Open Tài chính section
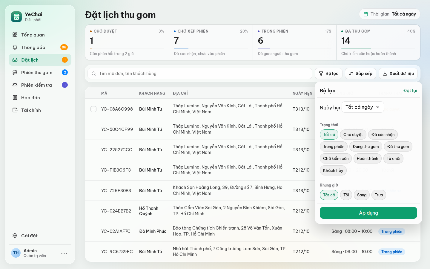The height and width of the screenshot is (269, 430). [40, 110]
